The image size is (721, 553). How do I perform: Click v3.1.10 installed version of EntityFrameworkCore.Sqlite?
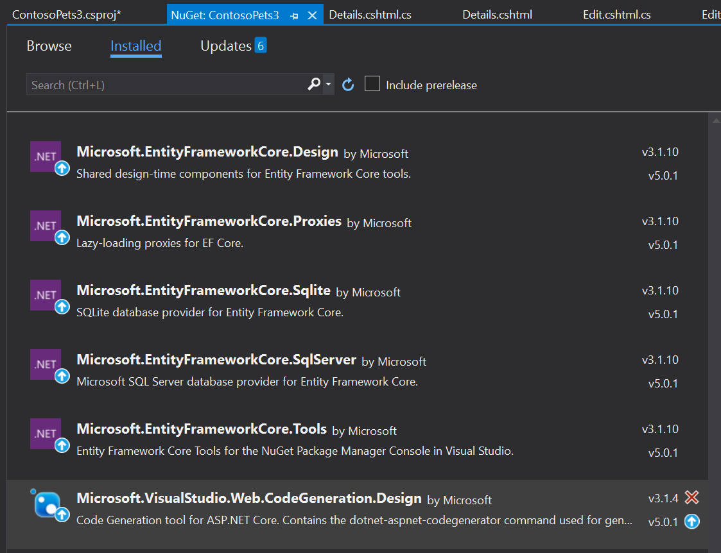coord(660,291)
